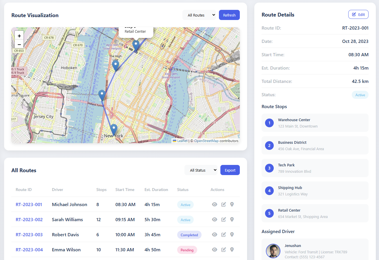This screenshot has width=379, height=260.
Task: Click the Est. Duration column header
Action: click(156, 190)
